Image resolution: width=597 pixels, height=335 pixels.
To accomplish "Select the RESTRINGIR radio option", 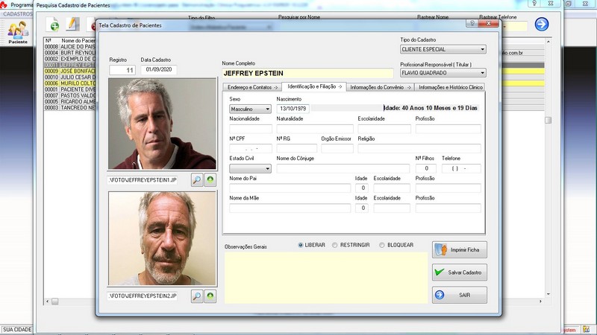I will pos(334,246).
